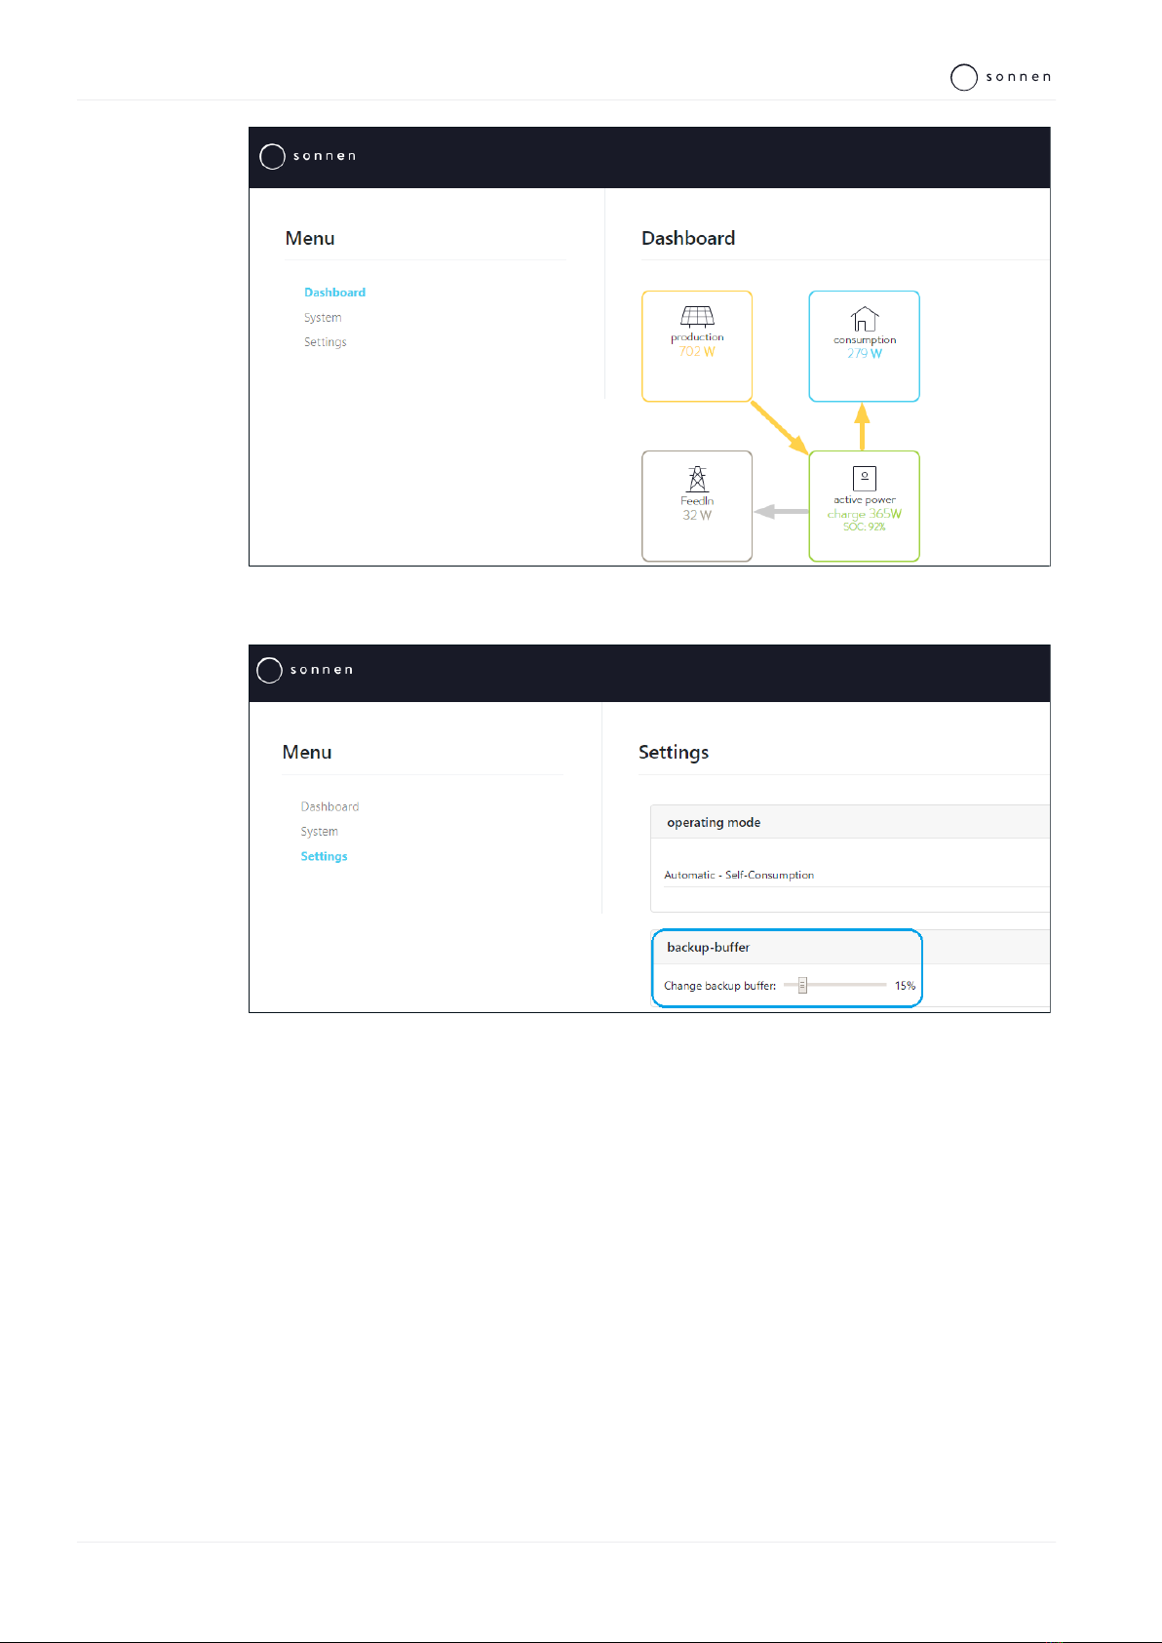Adjust the backup buffer slider handle
Viewport: 1162px width, 1643px height.
pyautogui.click(x=803, y=986)
